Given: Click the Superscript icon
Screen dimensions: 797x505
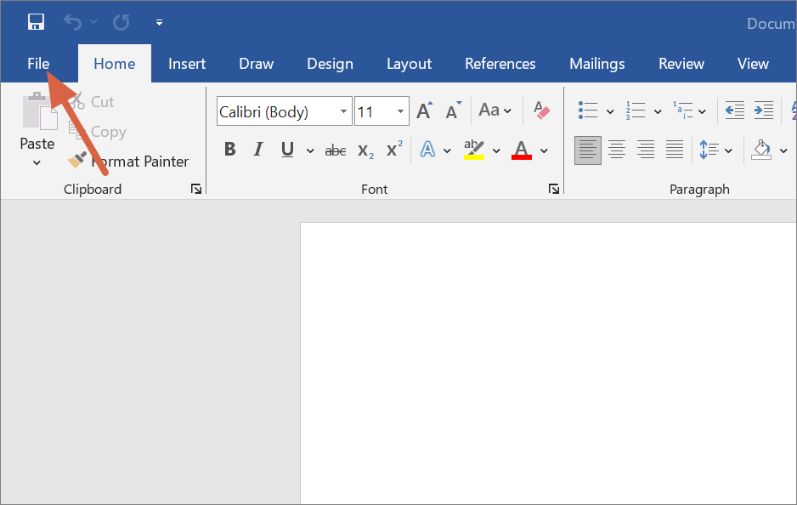Looking at the screenshot, I should pyautogui.click(x=394, y=150).
